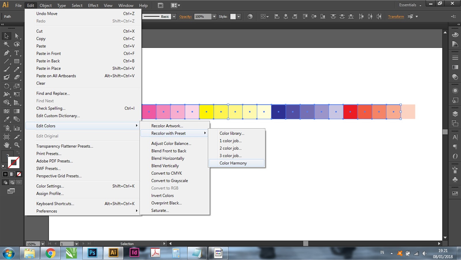Toggle gradient fill mode at toolbar bottom
461x260 pixels.
coord(12,174)
